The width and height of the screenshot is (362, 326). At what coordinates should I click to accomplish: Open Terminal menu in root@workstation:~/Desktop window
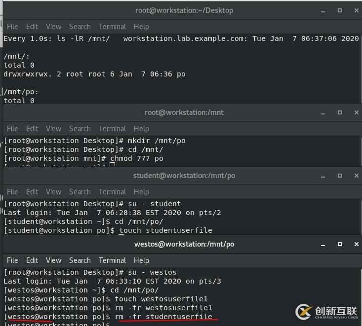click(x=113, y=27)
